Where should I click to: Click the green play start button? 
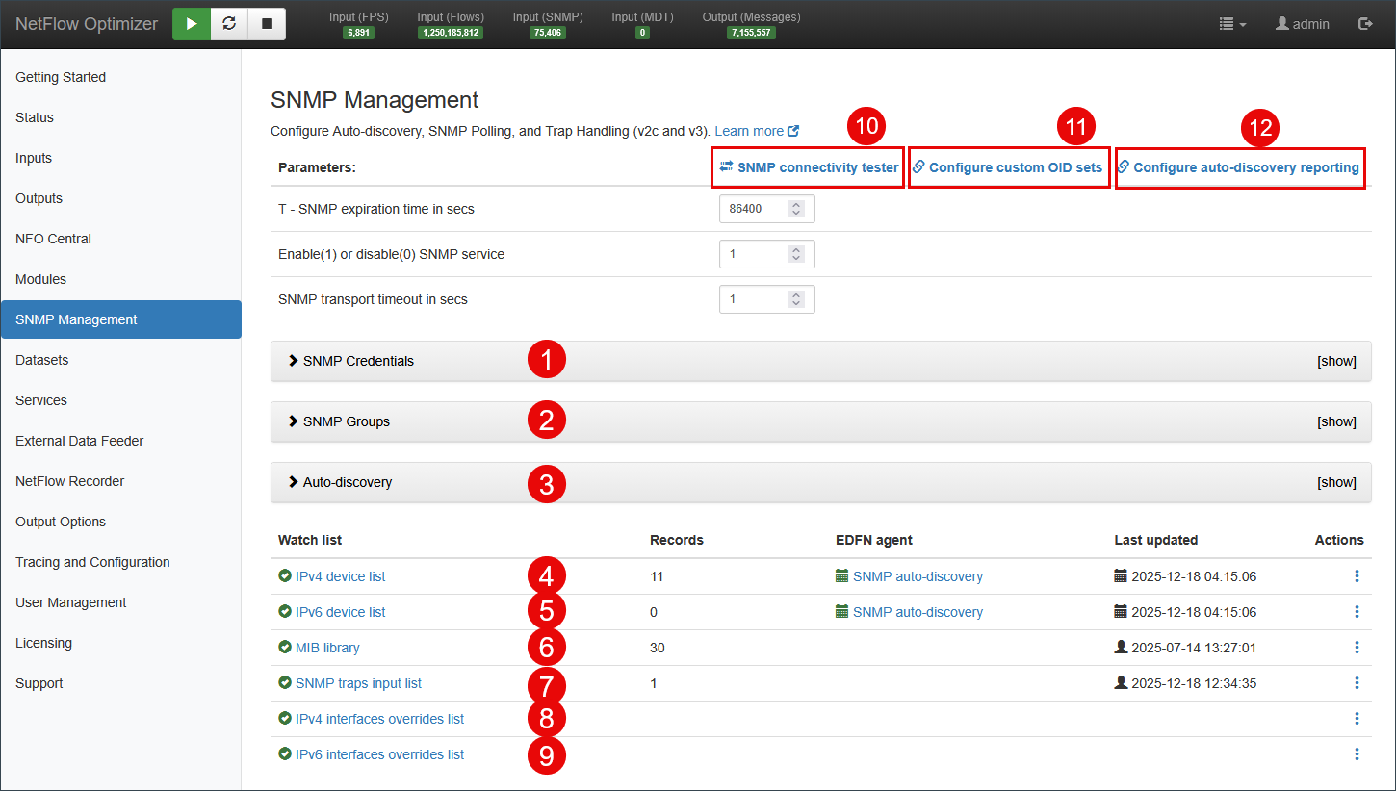(192, 24)
